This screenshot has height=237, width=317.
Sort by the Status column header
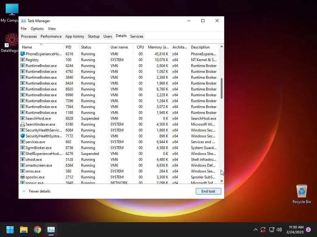(93, 47)
